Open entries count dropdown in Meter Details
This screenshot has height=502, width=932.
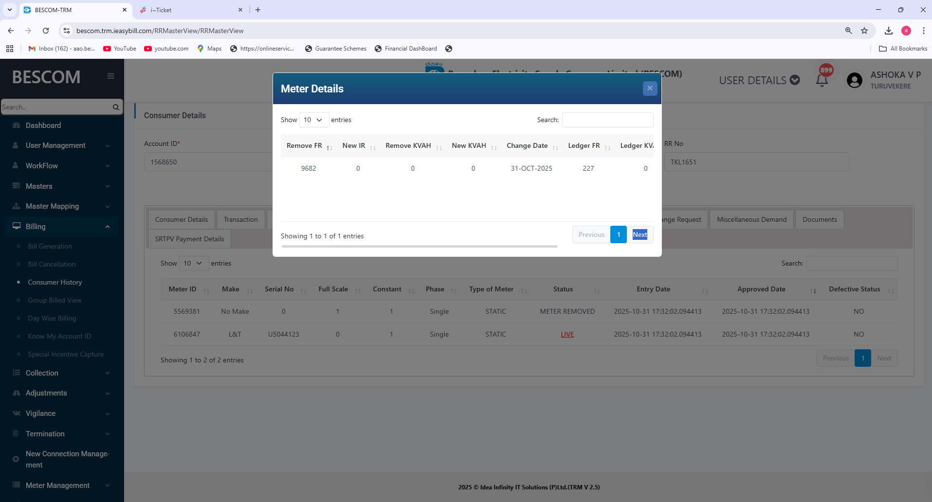coord(313,120)
